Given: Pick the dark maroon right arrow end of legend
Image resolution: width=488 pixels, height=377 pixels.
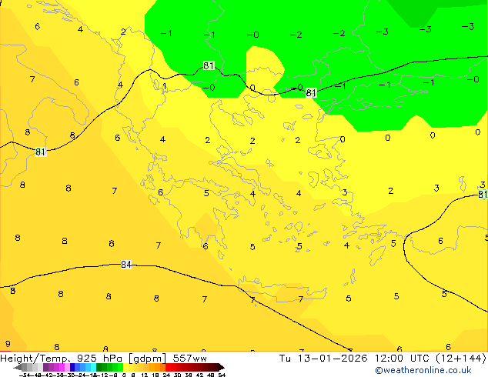Looking at the screenshot, I should tap(222, 367).
